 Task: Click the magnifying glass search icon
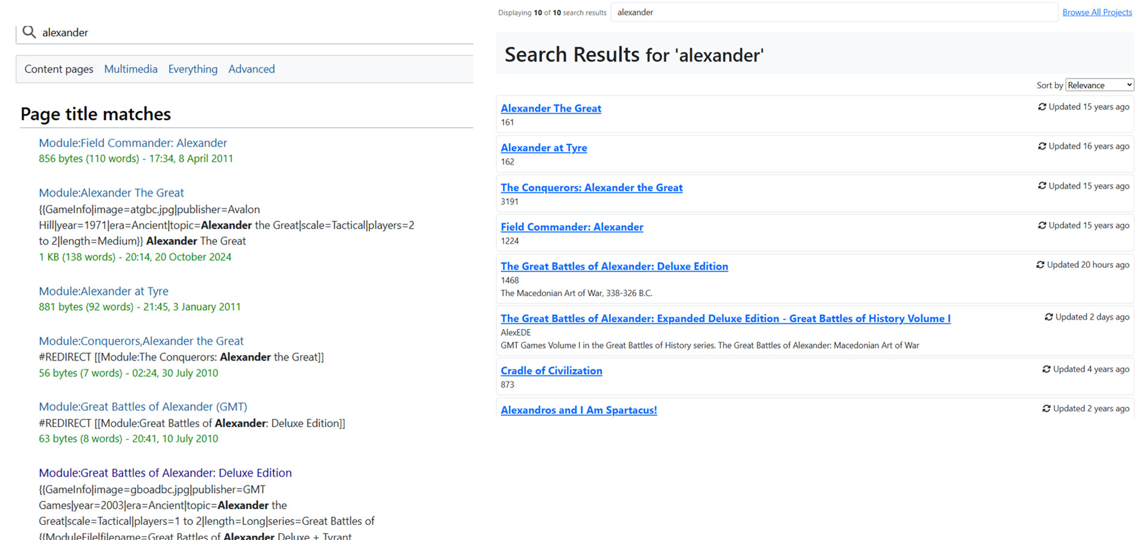pyautogui.click(x=29, y=32)
